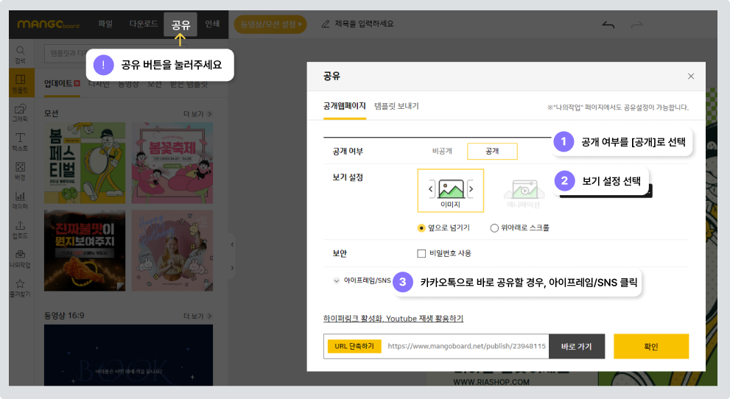730x399 pixels.
Task: Switch to the 템플릿 보내기 tab
Action: (x=396, y=106)
